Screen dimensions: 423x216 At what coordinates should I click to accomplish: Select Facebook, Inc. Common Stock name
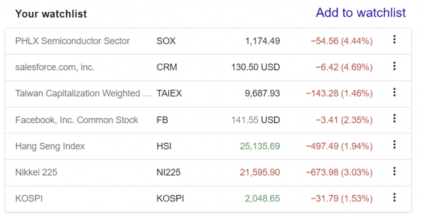pyautogui.click(x=76, y=120)
